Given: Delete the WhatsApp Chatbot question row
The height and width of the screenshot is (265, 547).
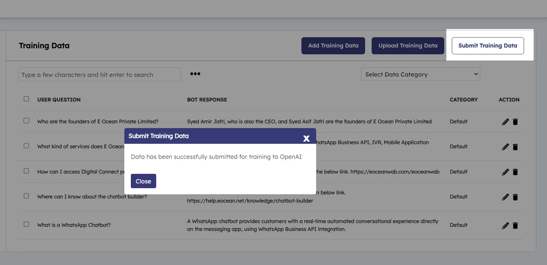Looking at the screenshot, I should pyautogui.click(x=515, y=225).
